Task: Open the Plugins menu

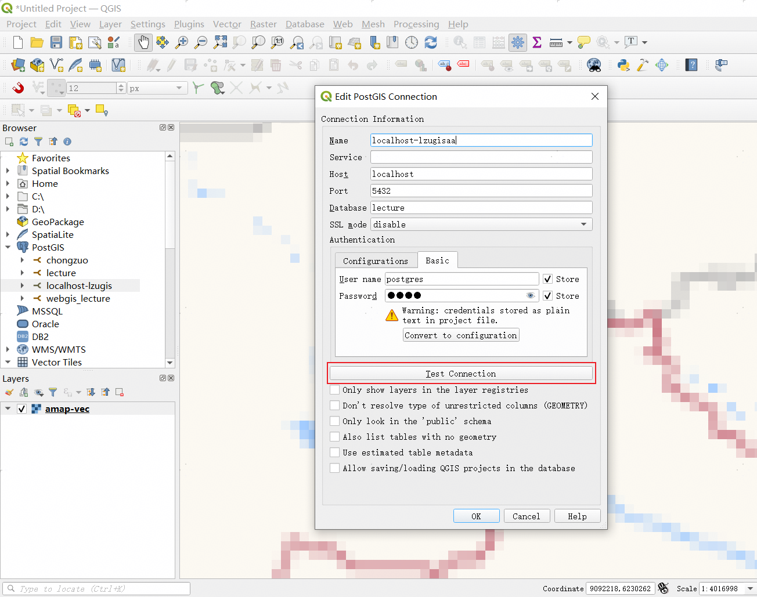Action: pos(189,24)
